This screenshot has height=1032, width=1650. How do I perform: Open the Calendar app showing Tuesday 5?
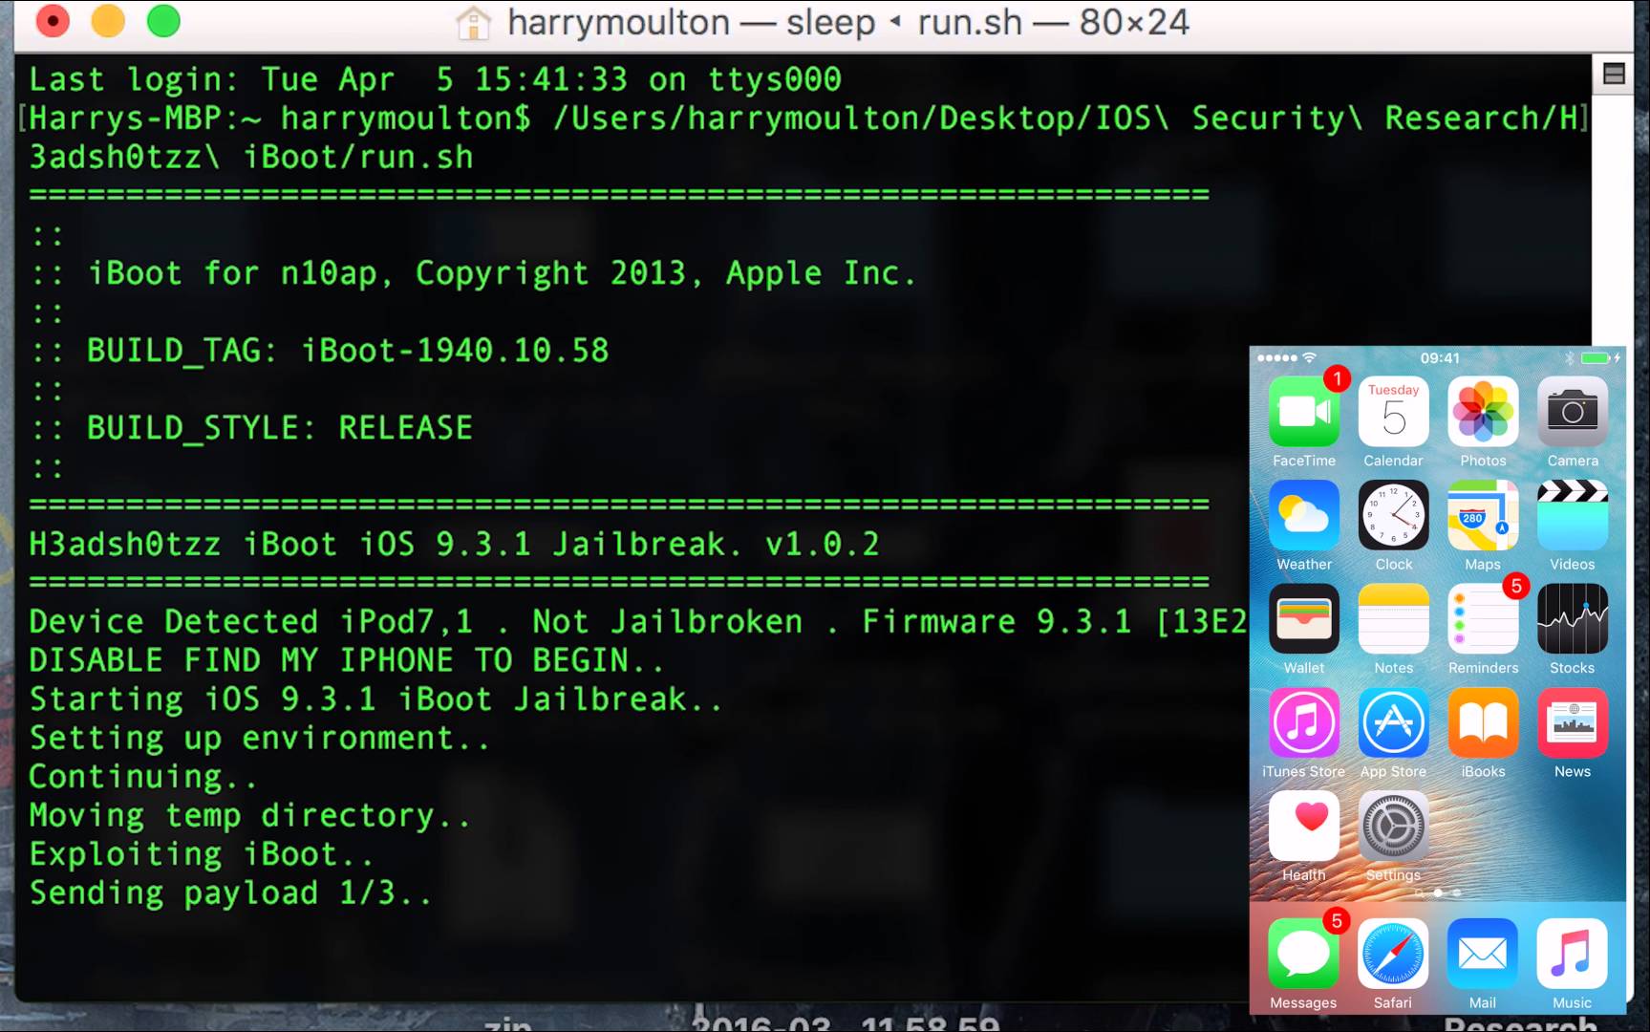pyautogui.click(x=1393, y=412)
